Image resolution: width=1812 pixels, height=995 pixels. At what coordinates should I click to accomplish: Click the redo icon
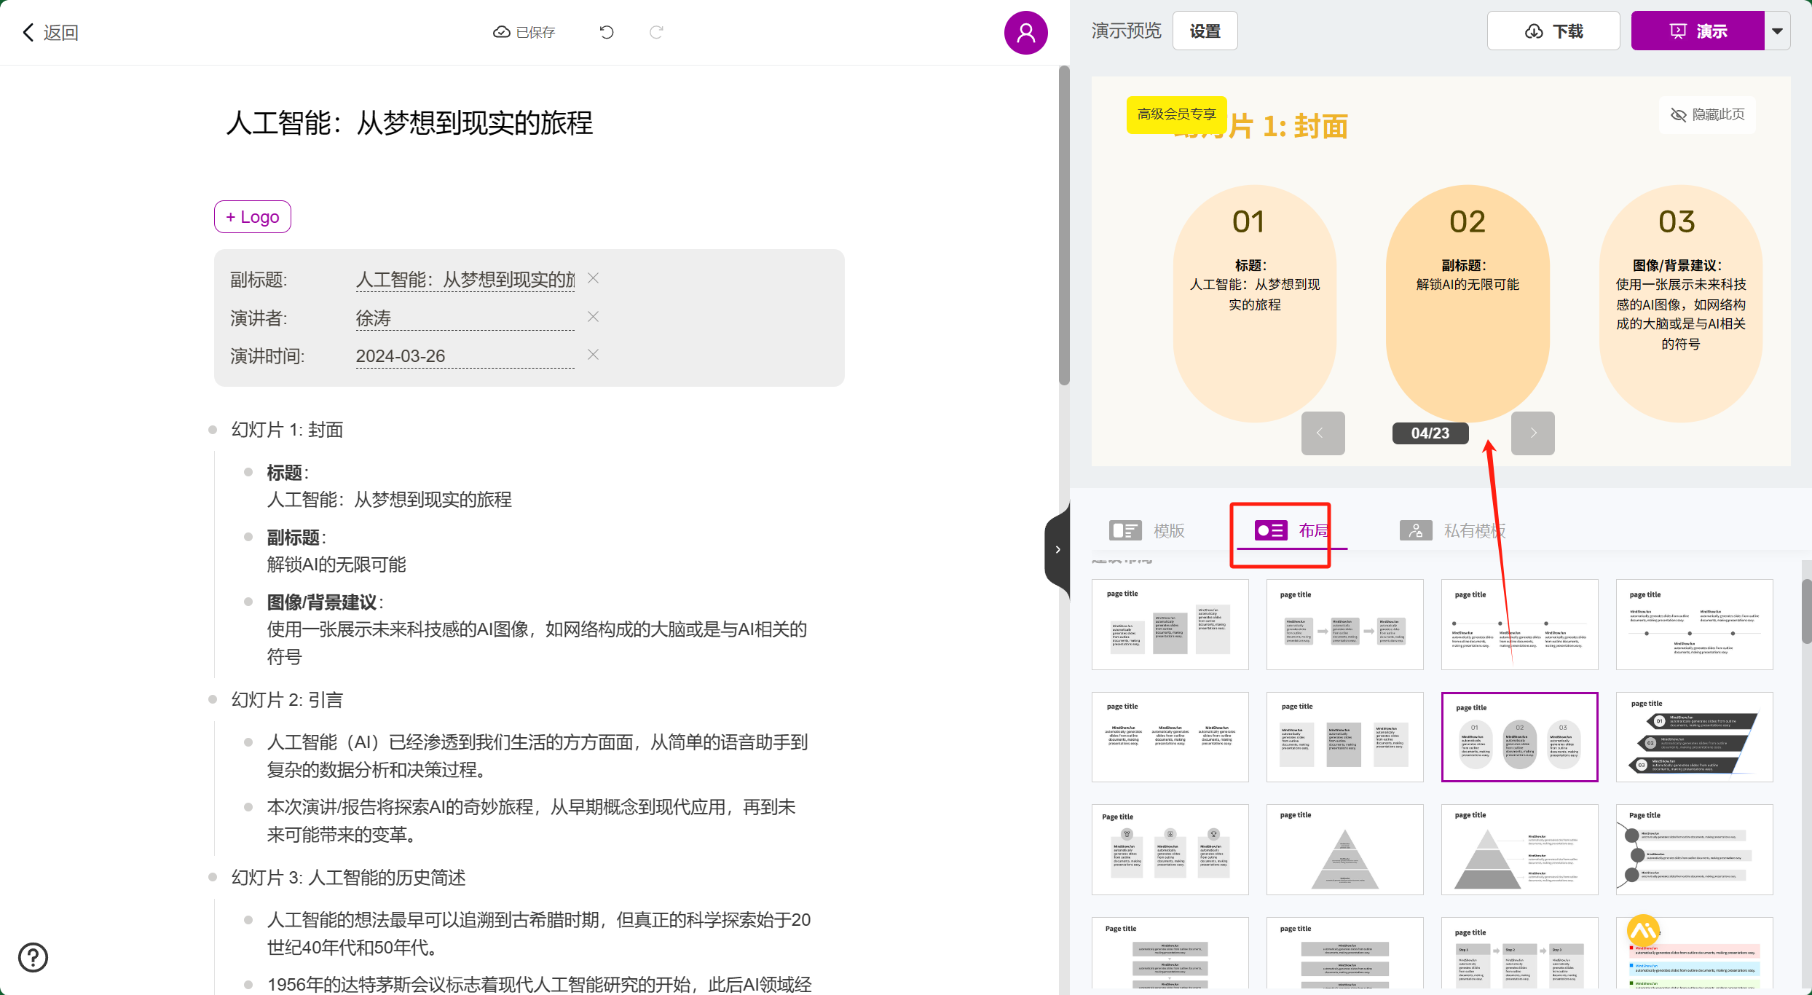(x=656, y=32)
